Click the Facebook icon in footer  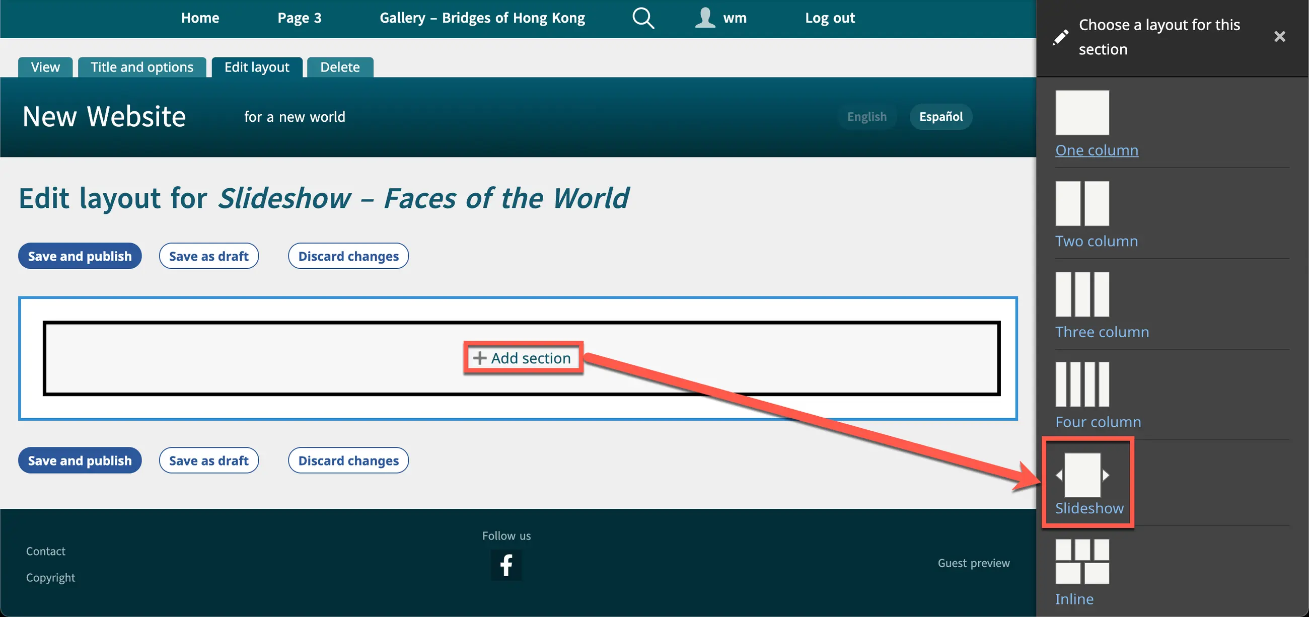coord(505,565)
